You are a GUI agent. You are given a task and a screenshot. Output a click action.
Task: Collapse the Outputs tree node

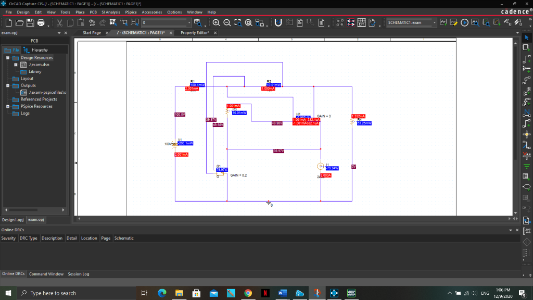(x=8, y=86)
